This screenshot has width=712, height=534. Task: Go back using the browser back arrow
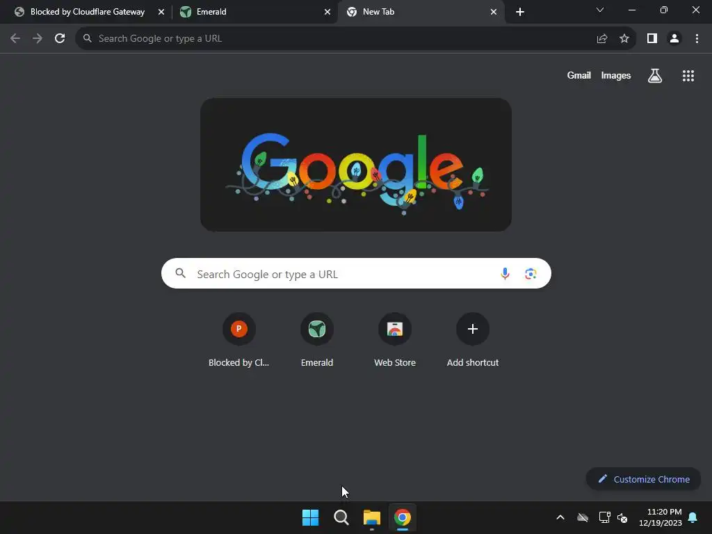[15, 39]
